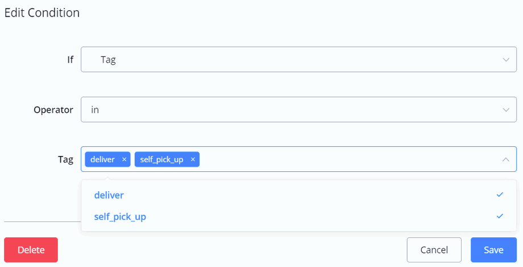Click the Edit Condition heading
The height and width of the screenshot is (267, 523).
42,13
